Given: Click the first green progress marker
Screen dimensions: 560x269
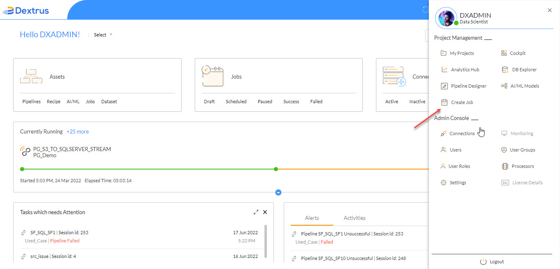Looking at the screenshot, I should [x=22, y=169].
